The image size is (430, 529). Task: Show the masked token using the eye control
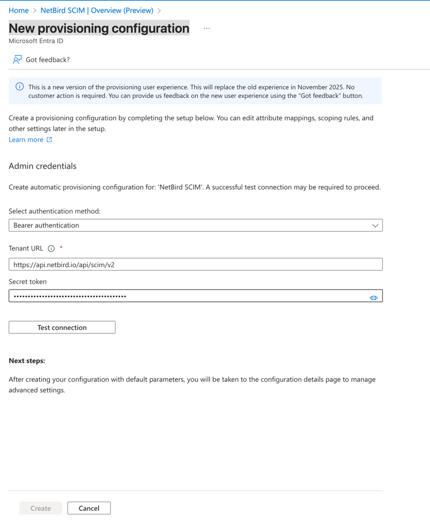click(x=373, y=297)
